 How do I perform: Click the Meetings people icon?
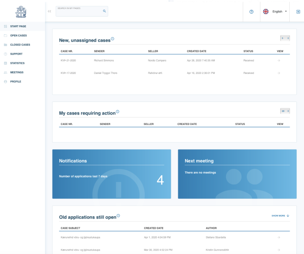click(5, 72)
